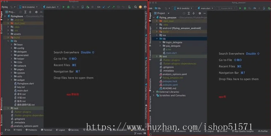The width and height of the screenshot is (271, 136).
Task: Open Profiler tab in flying_amazon window
Action: (x=263, y=131)
